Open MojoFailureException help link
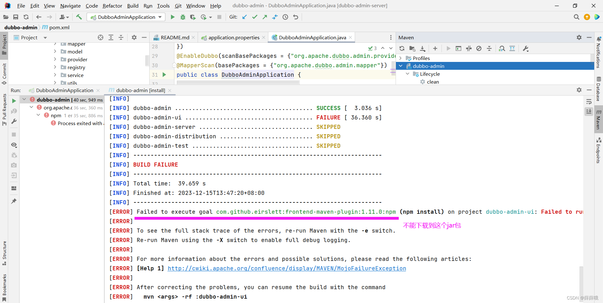Image resolution: width=603 pixels, height=303 pixels. point(287,268)
